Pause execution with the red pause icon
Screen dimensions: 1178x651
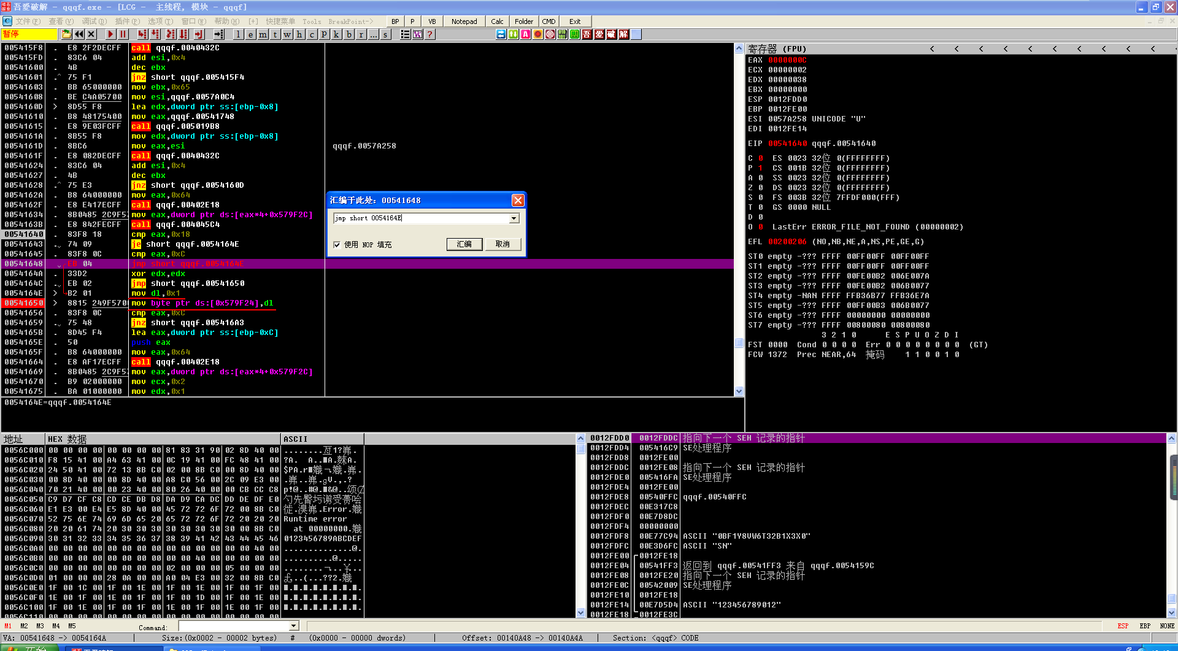(123, 34)
